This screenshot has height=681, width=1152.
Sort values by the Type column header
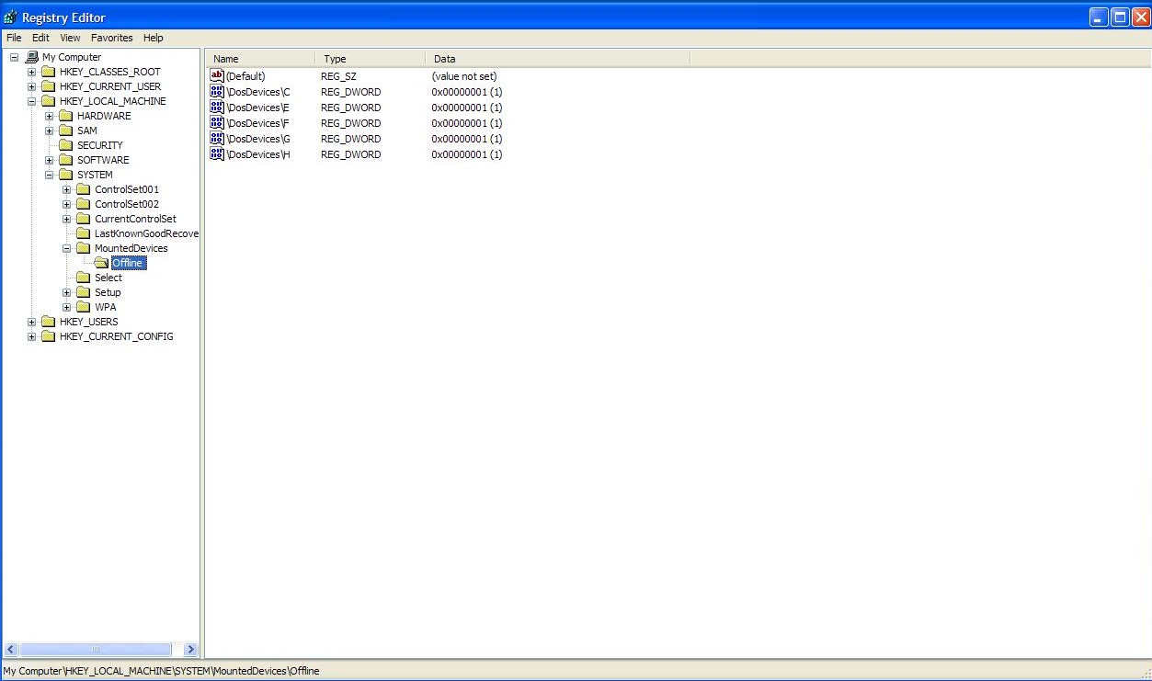pyautogui.click(x=371, y=59)
